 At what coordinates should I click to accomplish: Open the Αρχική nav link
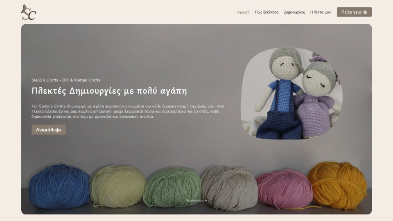[x=243, y=12]
